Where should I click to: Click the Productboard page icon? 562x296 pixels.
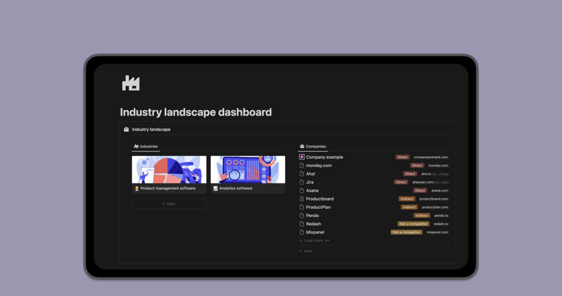coord(302,199)
